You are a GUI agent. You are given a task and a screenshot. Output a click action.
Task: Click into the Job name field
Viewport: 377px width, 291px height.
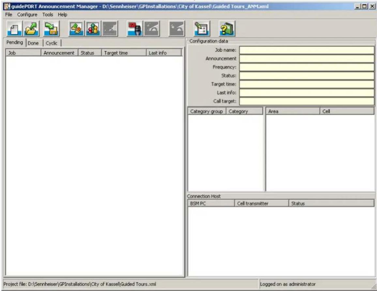point(307,50)
